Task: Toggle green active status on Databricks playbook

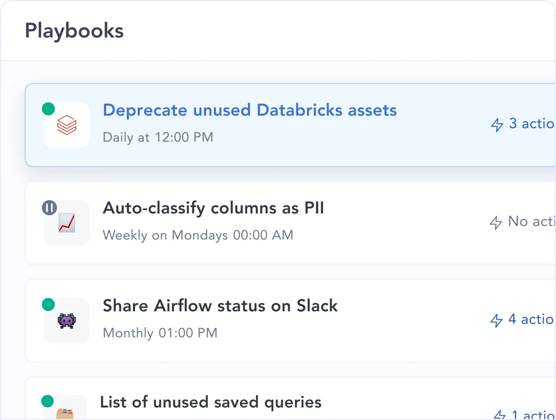Action: tap(48, 109)
